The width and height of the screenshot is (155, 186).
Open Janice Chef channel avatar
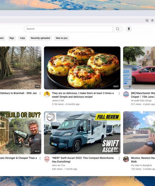click(47, 95)
